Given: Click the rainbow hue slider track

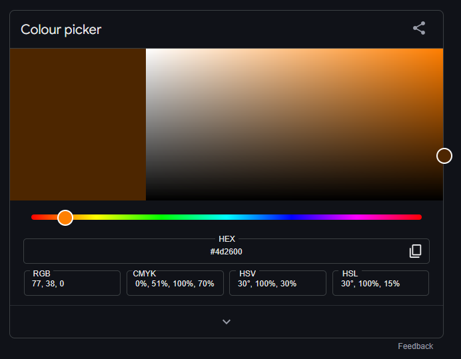Looking at the screenshot, I should tap(227, 217).
